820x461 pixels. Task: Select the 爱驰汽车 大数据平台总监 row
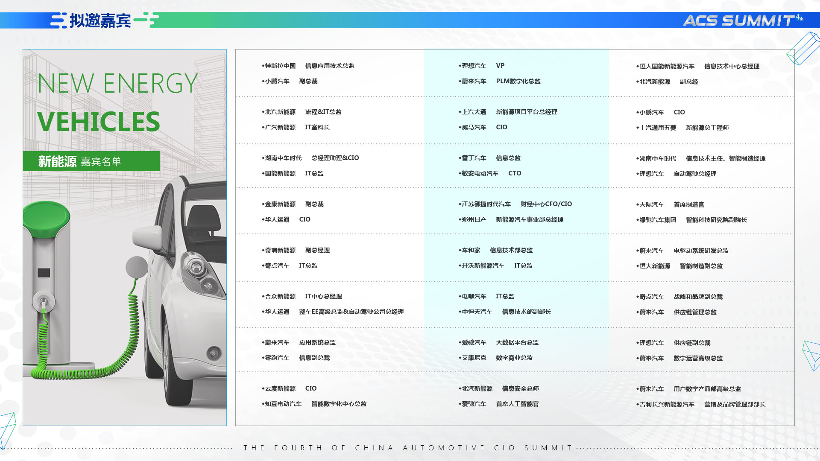pos(498,342)
